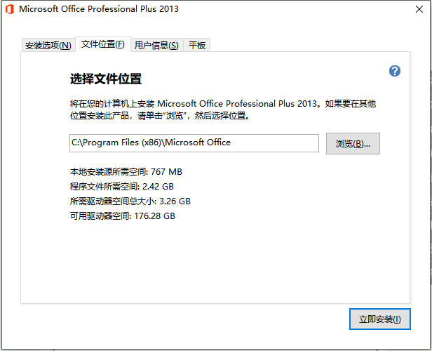Open help with the blue question mark icon
Screen dimensions: 432x351
pyautogui.click(x=395, y=71)
